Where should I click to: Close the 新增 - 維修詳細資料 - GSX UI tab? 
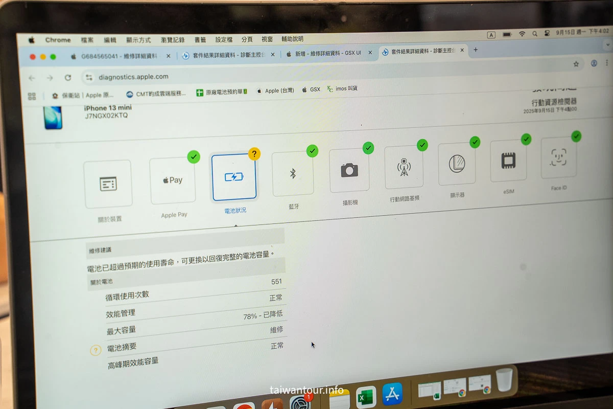370,52
